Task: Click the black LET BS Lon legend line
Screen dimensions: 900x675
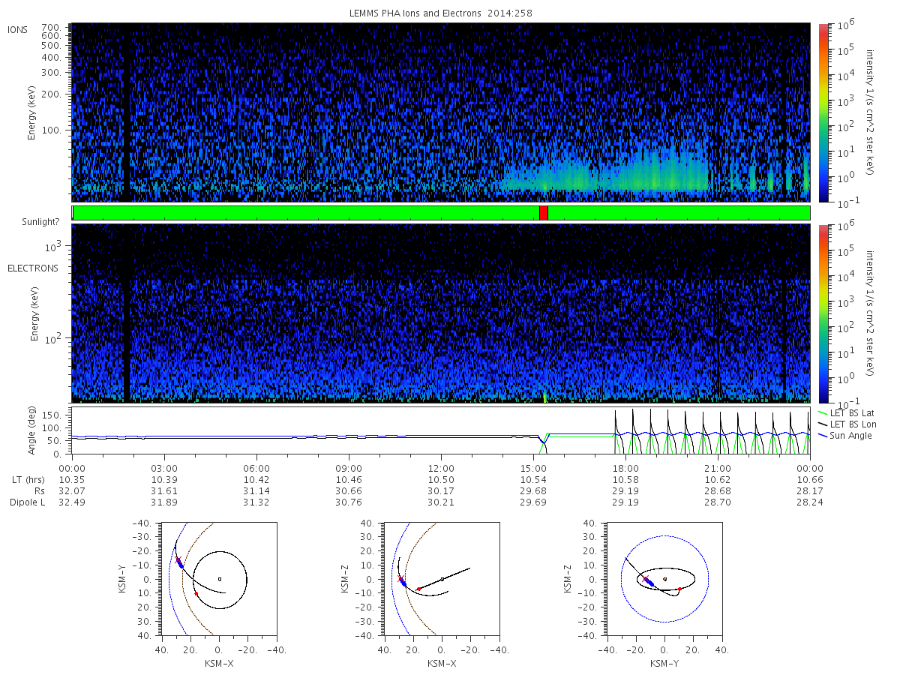Action: 822,424
